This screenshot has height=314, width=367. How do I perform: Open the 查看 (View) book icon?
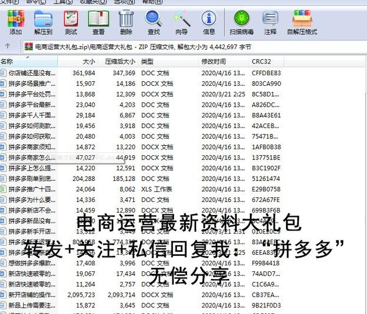(x=98, y=23)
